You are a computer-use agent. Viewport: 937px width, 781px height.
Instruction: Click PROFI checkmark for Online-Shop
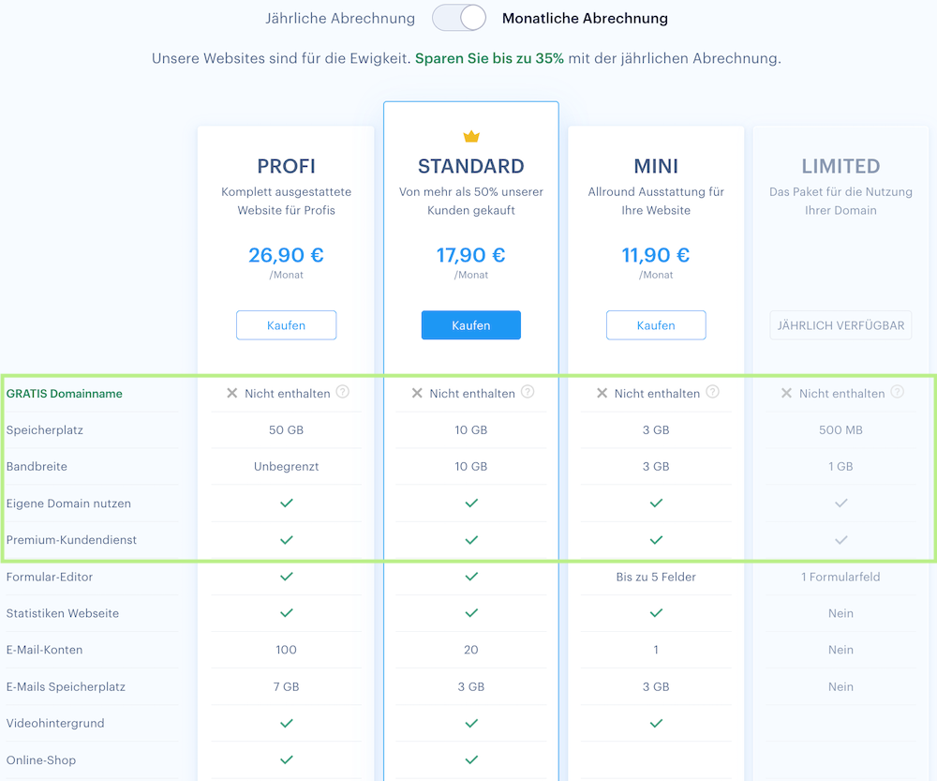click(286, 760)
